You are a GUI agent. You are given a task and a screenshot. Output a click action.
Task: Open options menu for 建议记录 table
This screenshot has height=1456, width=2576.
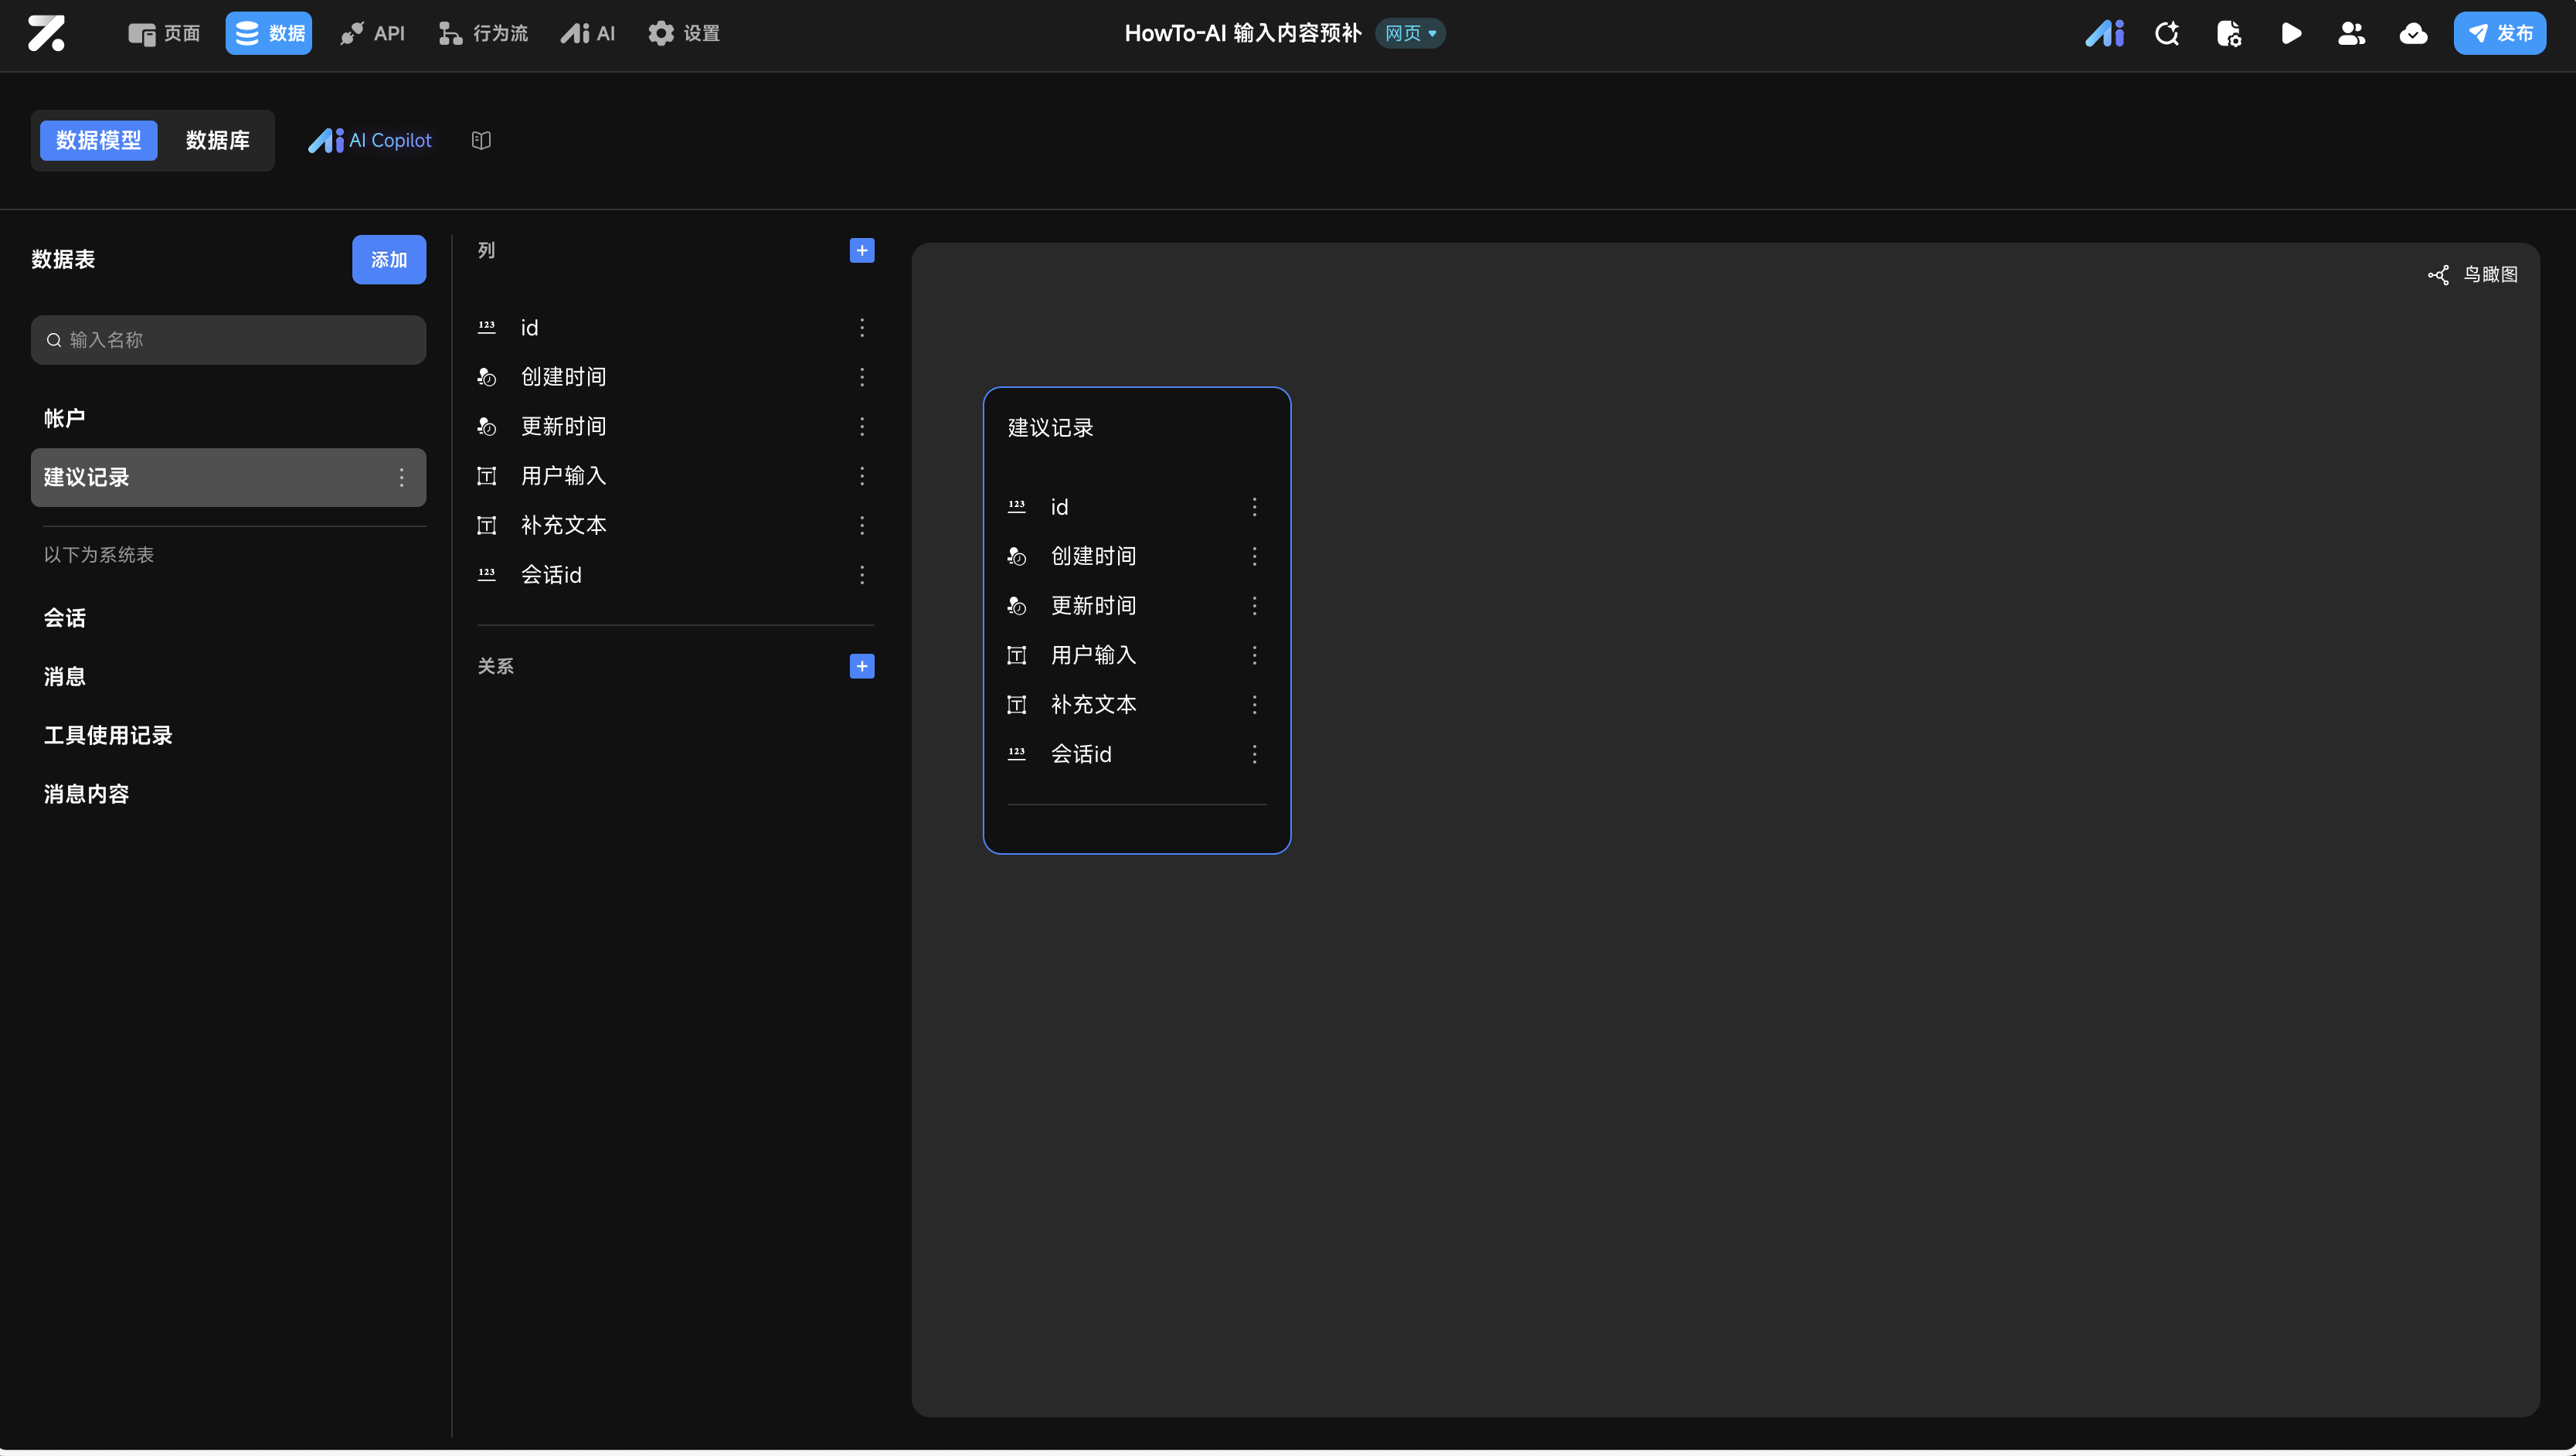pos(401,478)
